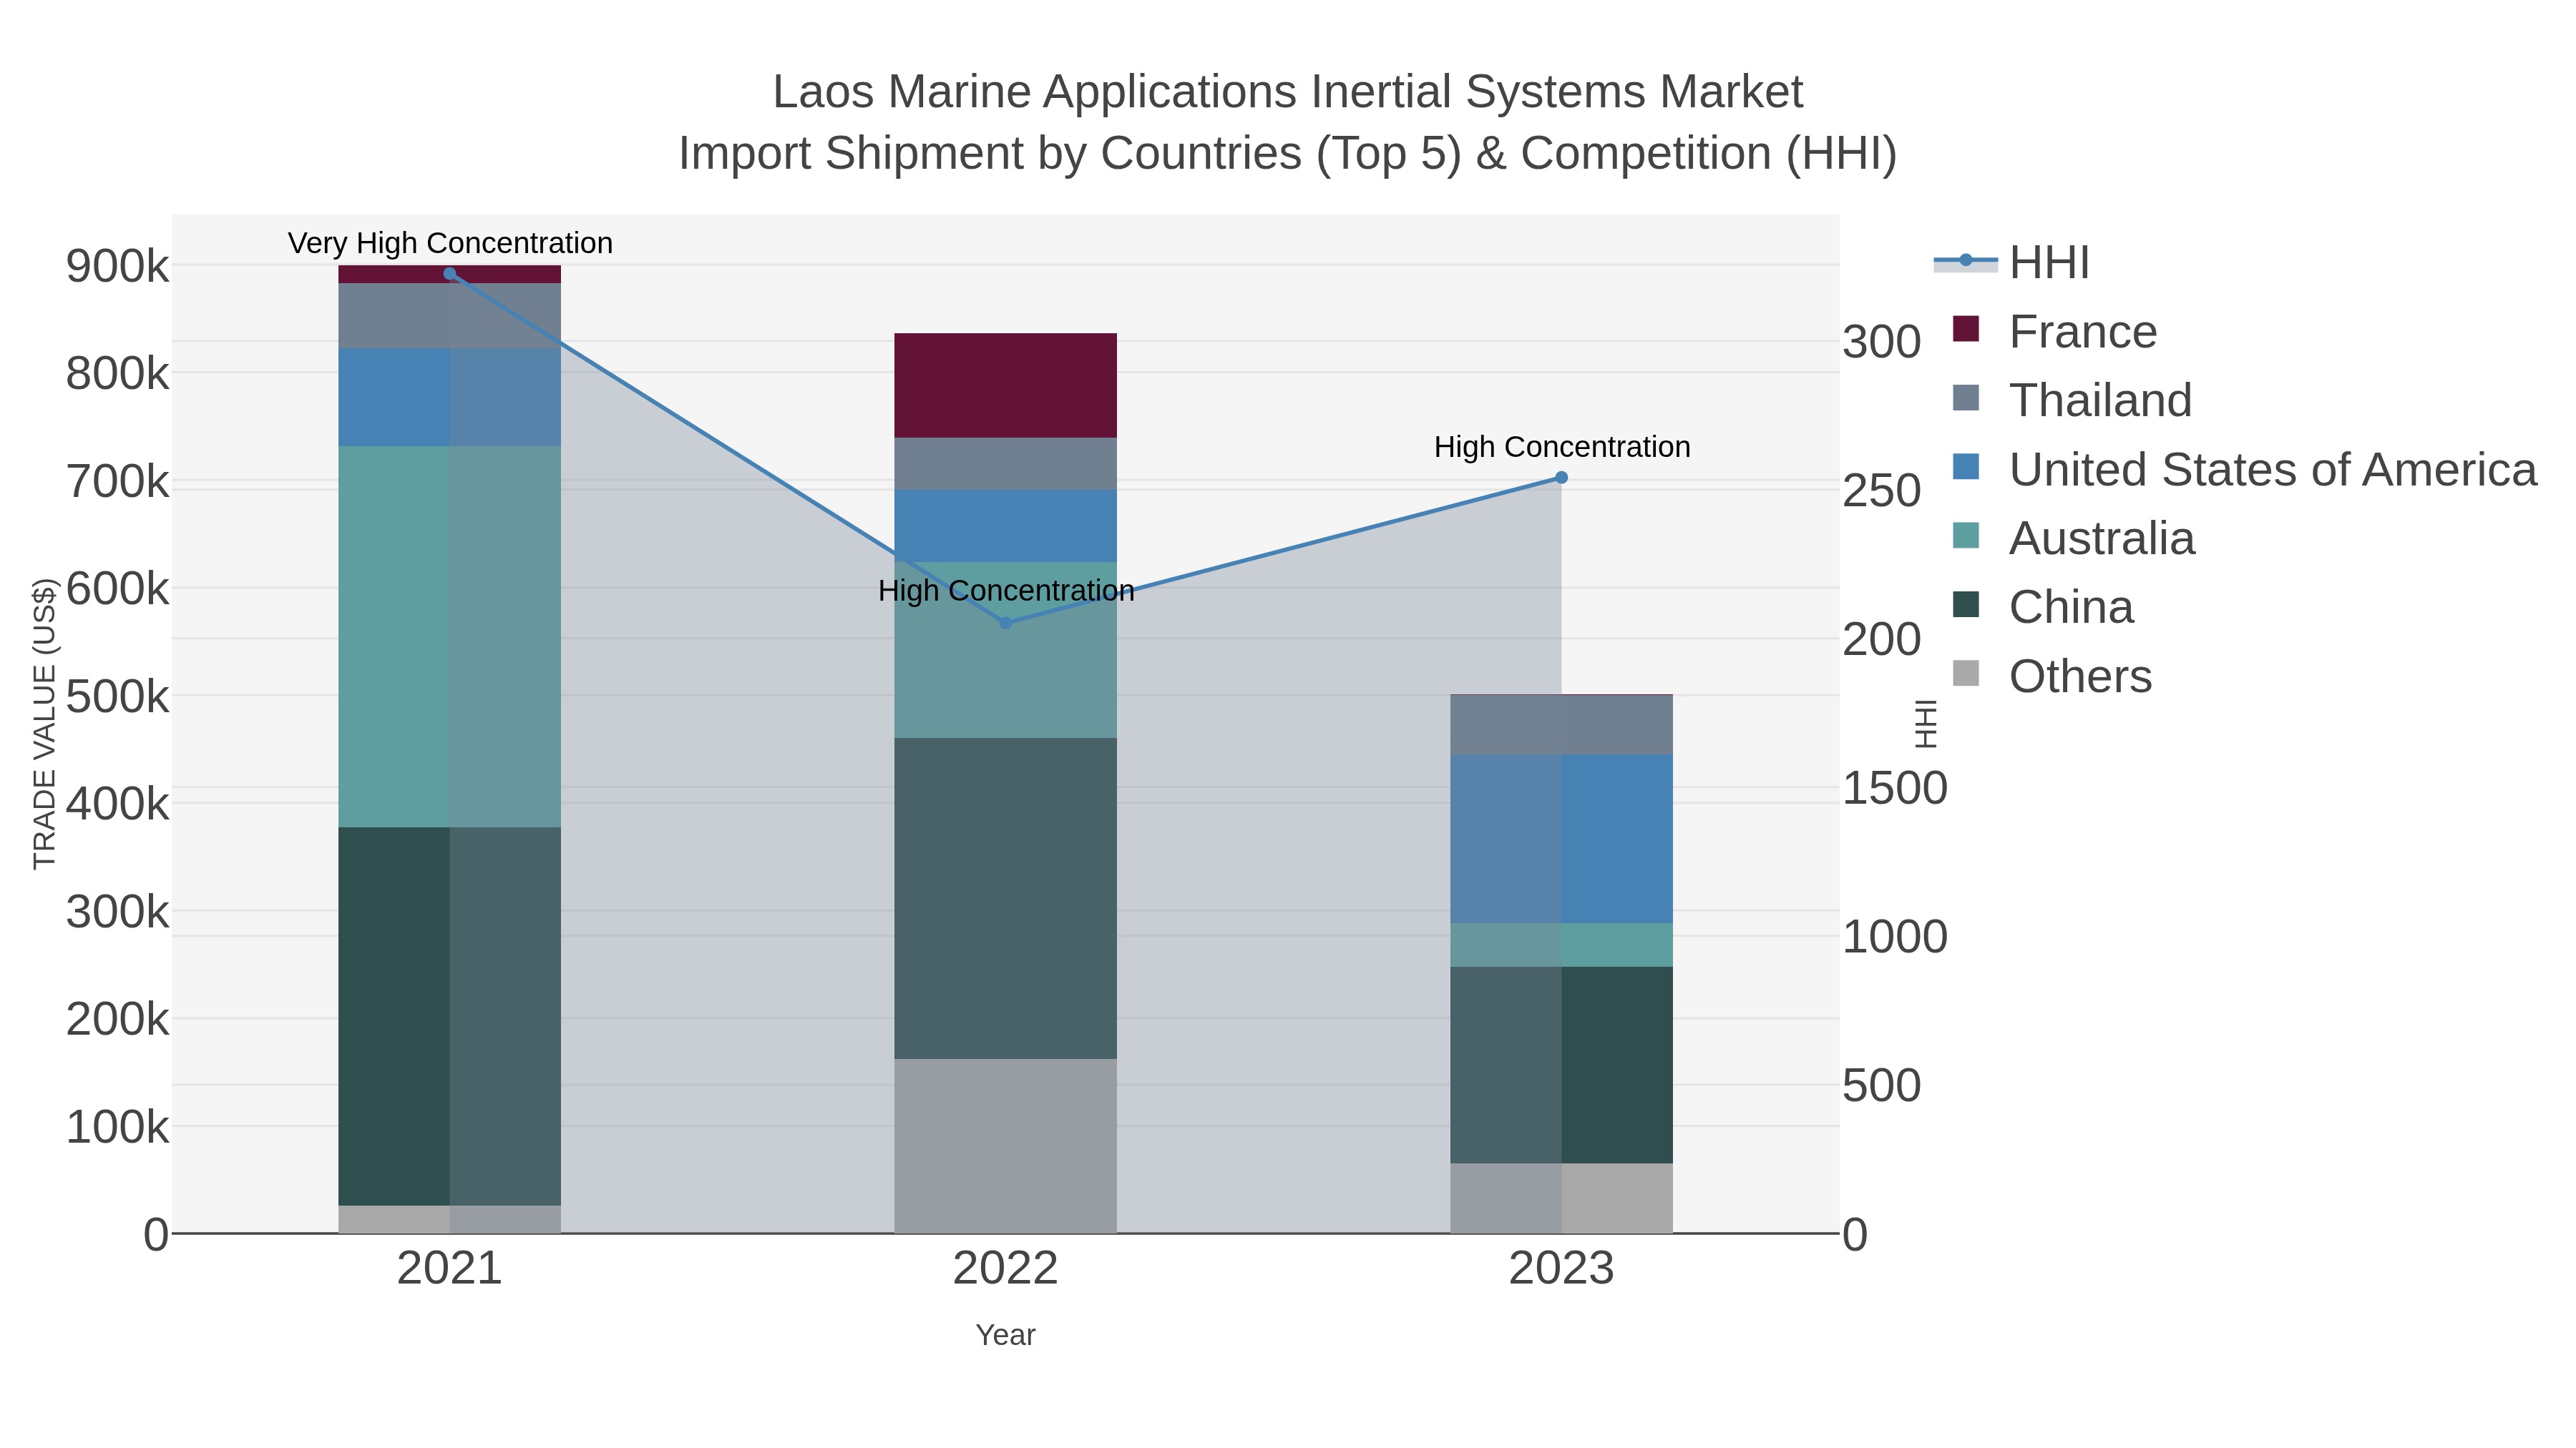Select the 2022 HHI data point
Image resolution: width=2576 pixels, height=1448 pixels.
tap(1005, 623)
